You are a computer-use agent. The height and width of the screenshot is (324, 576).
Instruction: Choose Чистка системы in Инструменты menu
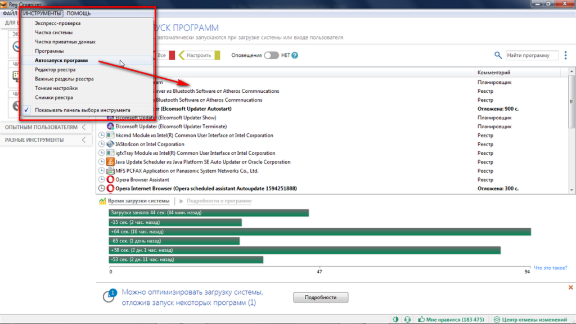[x=53, y=33]
